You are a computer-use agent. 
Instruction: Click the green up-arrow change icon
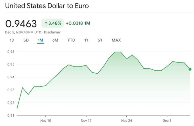pos(46,23)
